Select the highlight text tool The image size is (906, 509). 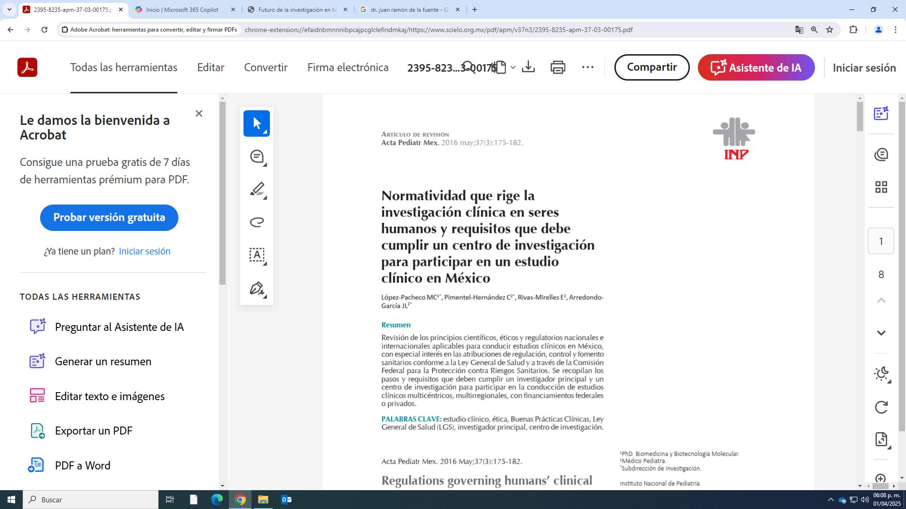[256, 189]
